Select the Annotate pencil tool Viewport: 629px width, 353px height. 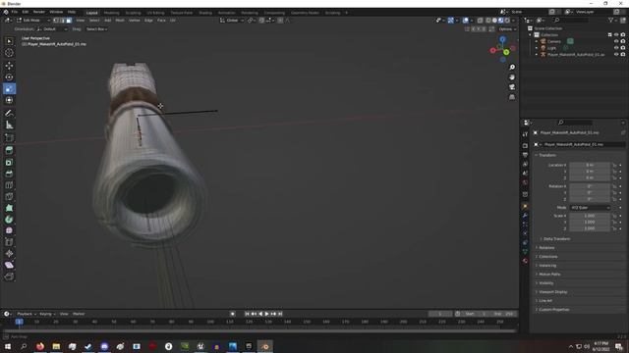pyautogui.click(x=9, y=114)
